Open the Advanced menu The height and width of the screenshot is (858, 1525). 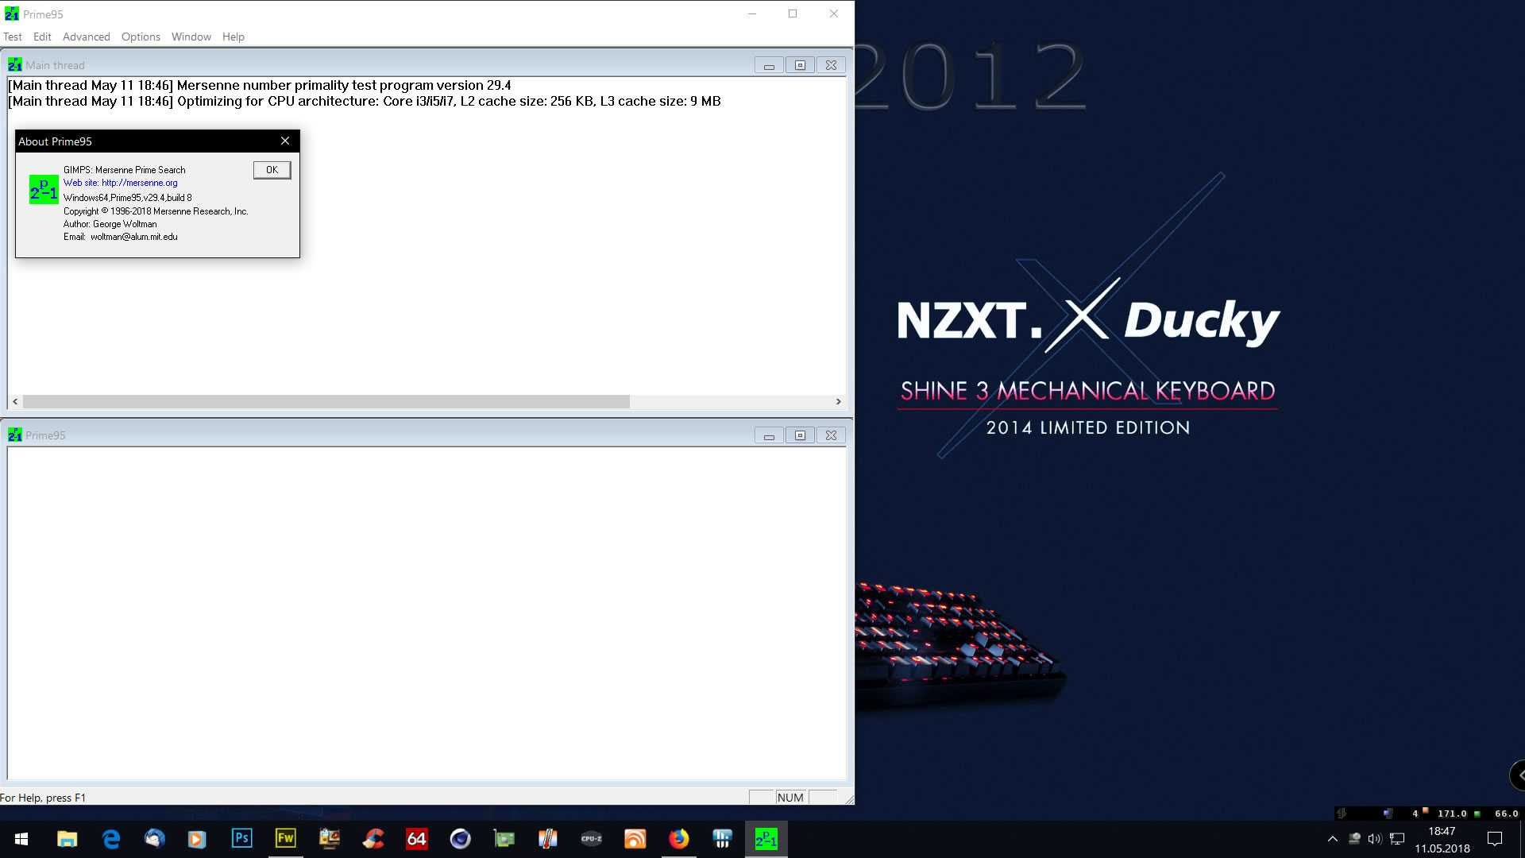86,37
